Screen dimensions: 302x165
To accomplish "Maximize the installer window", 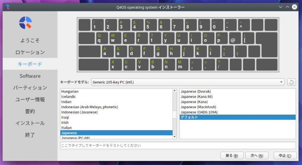I will tap(288, 7).
